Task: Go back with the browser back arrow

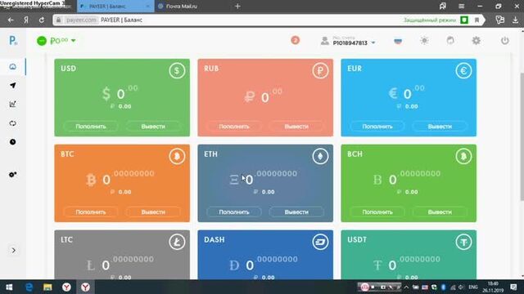Action: coord(11,20)
